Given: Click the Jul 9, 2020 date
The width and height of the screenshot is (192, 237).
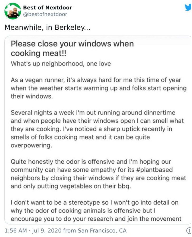Looking at the screenshot, I should click(x=46, y=231).
